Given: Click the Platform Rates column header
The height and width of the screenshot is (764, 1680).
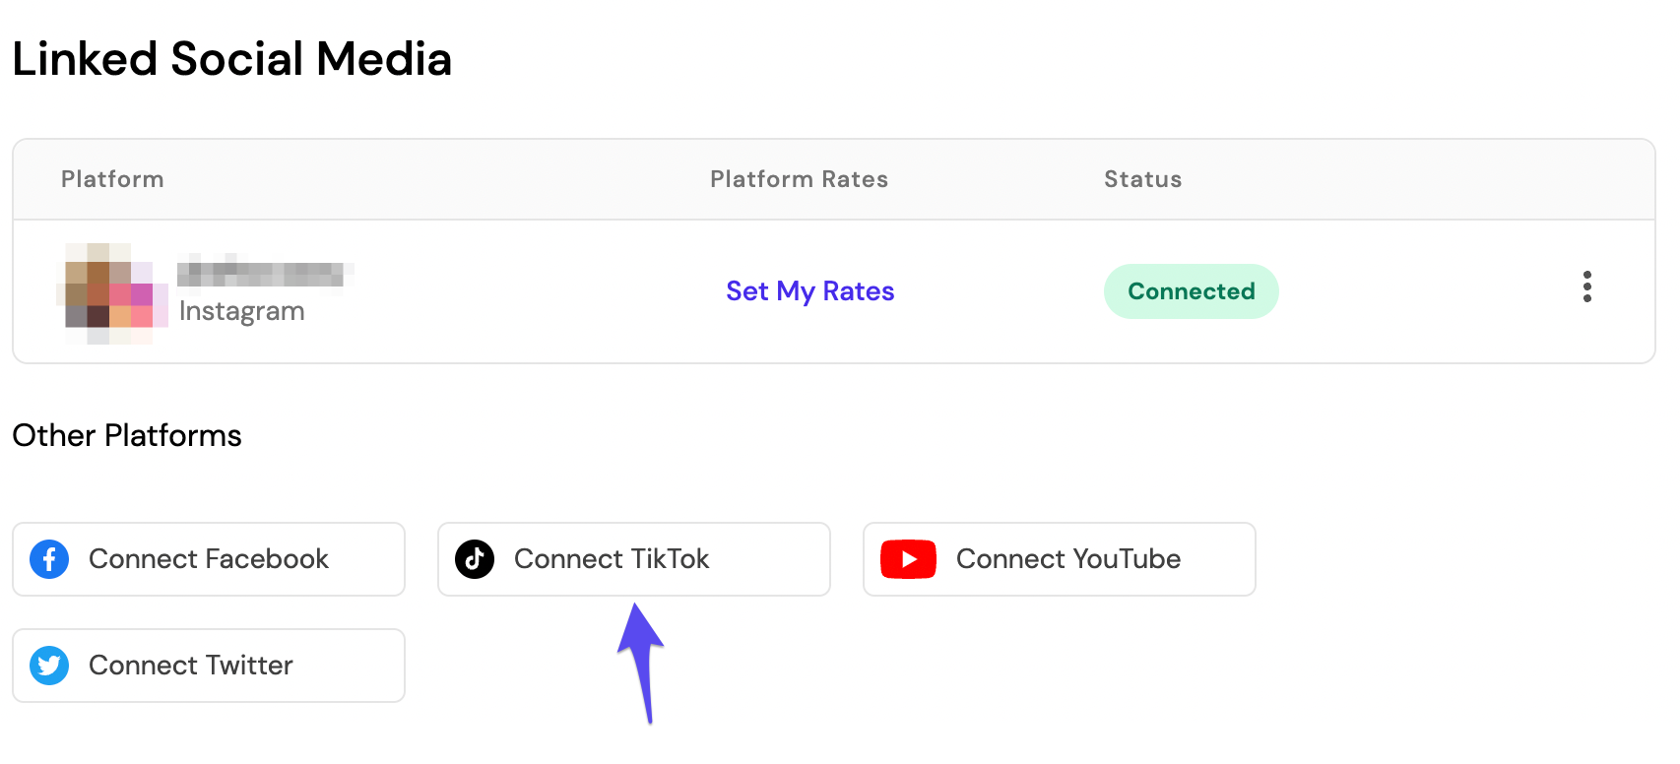Looking at the screenshot, I should pyautogui.click(x=799, y=179).
